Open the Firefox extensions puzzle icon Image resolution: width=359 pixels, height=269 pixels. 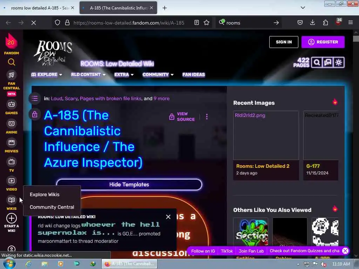325,23
